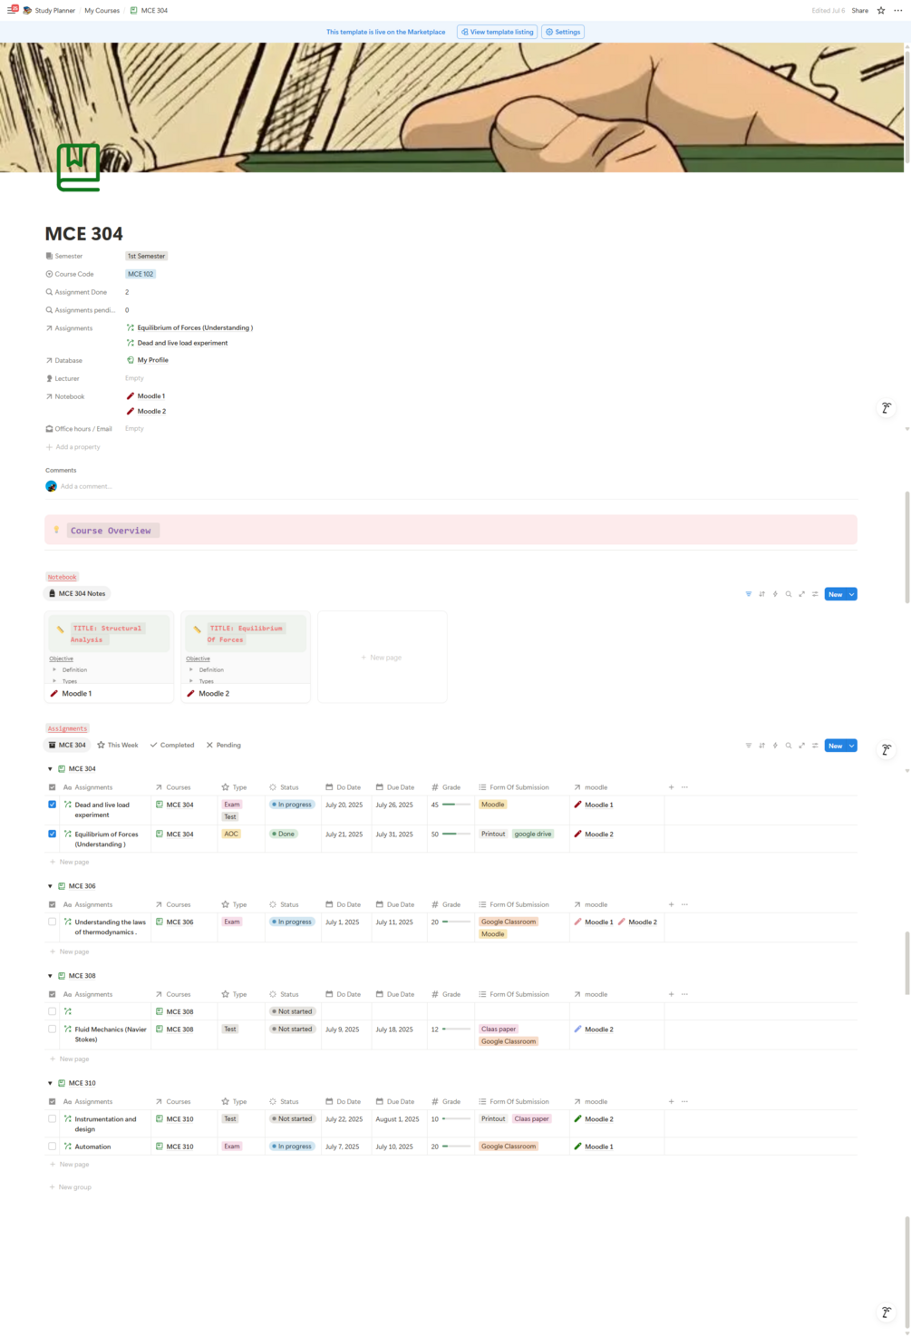Viewport: 911px width, 1337px height.
Task: Check the Fluid Mechanics (Navier Stokes) checkbox
Action: 52,1029
